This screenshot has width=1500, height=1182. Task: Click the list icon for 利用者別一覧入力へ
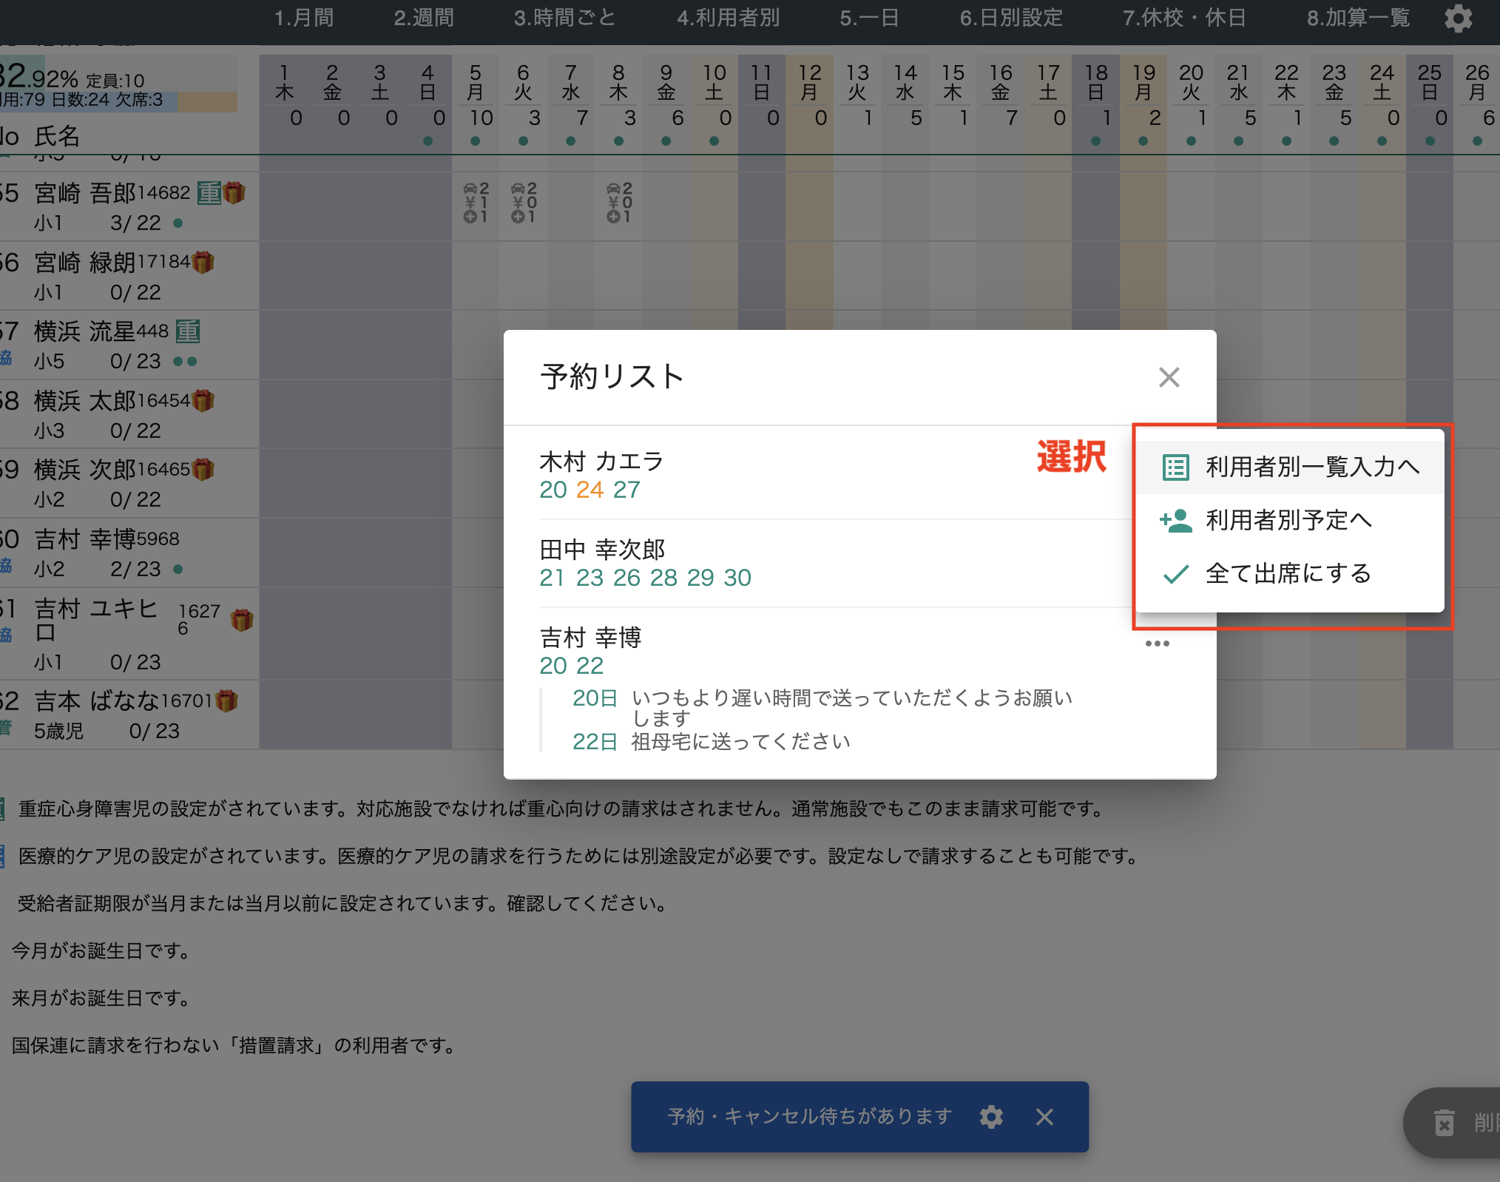click(x=1175, y=467)
